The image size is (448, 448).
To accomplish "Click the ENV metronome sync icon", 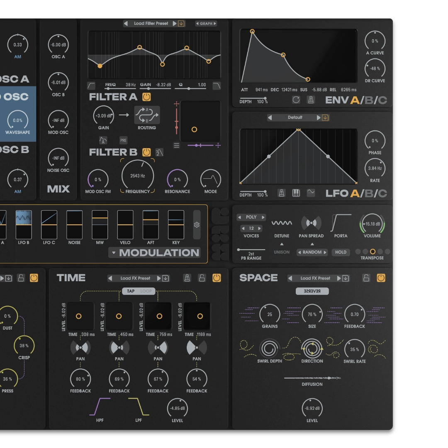I will 311,100.
